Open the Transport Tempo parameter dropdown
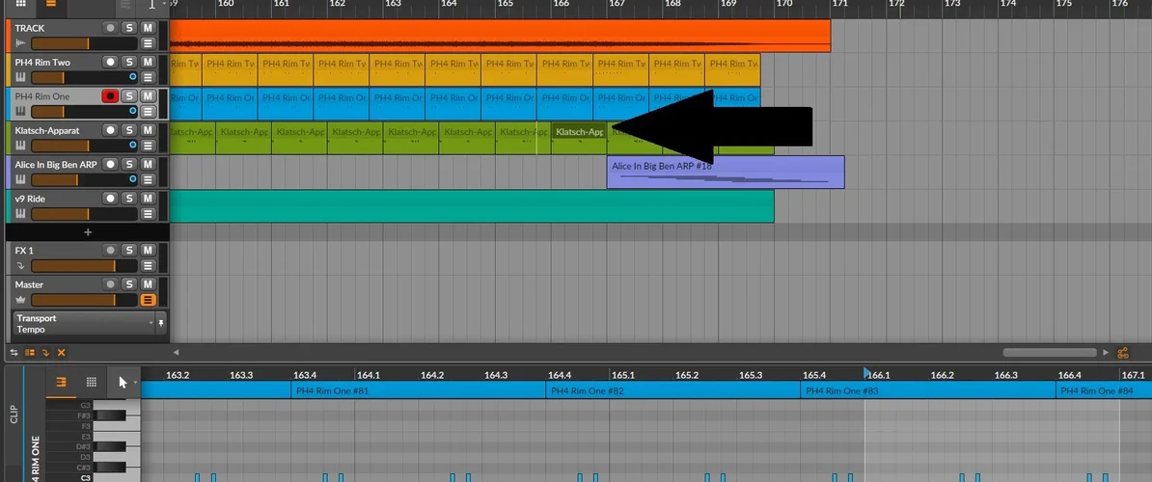Image resolution: width=1152 pixels, height=482 pixels. coord(84,324)
